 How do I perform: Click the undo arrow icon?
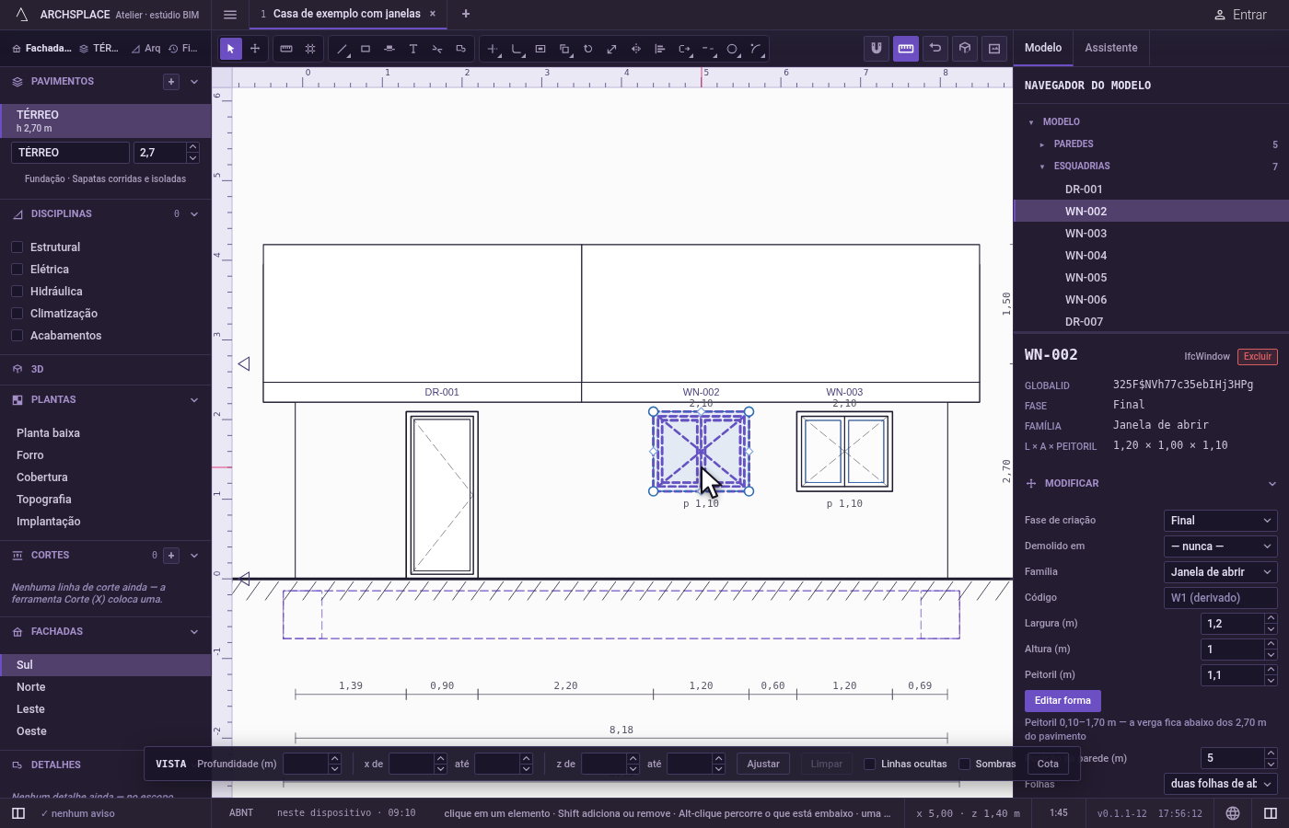[935, 49]
